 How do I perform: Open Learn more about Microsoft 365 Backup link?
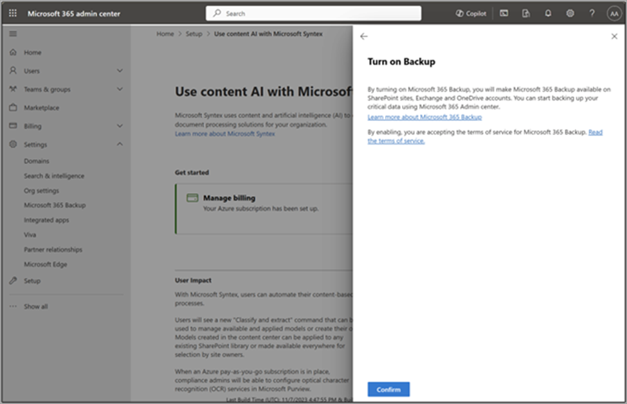coord(424,117)
